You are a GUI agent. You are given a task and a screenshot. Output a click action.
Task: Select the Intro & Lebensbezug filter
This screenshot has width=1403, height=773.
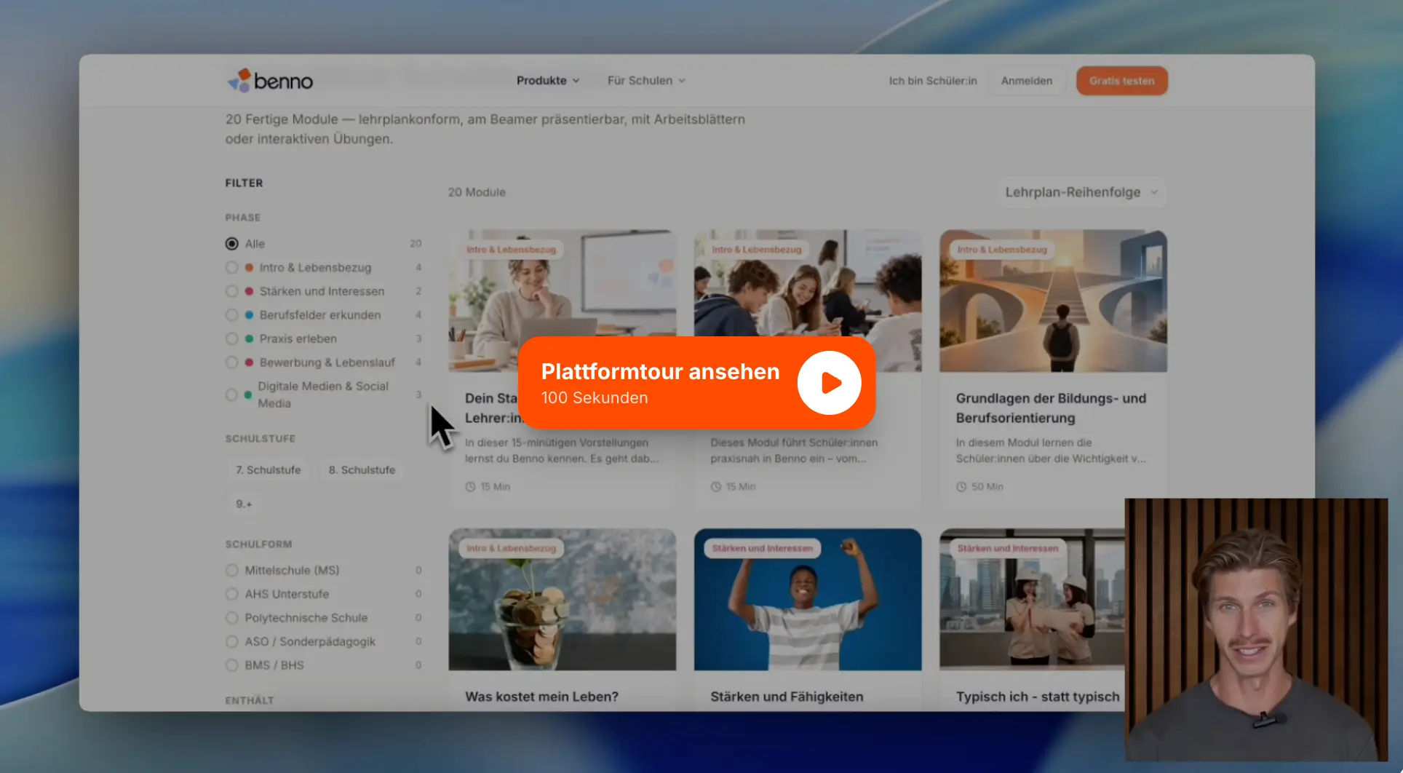tap(232, 268)
